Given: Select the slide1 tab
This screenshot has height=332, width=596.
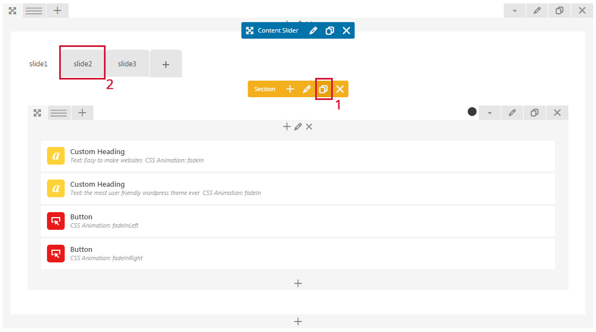Looking at the screenshot, I should pos(38,64).
